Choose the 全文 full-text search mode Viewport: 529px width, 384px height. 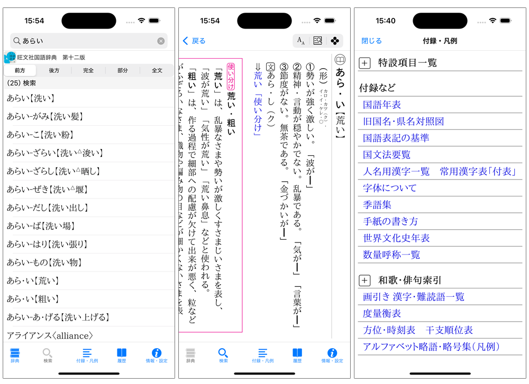coord(157,70)
